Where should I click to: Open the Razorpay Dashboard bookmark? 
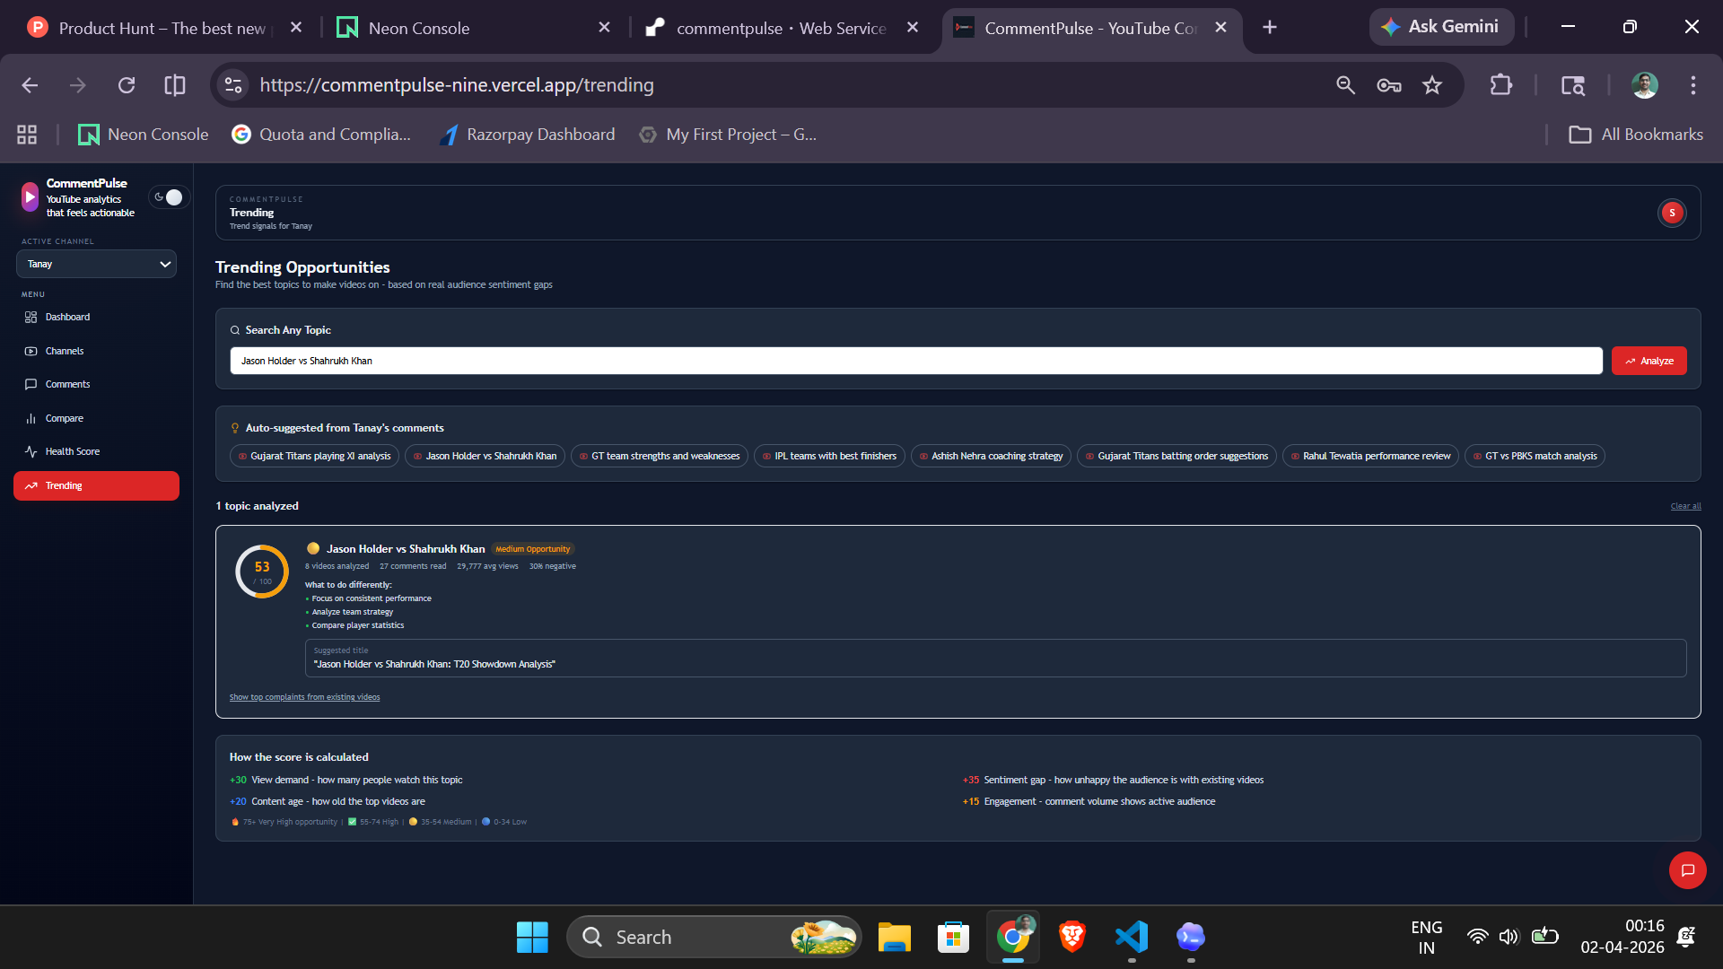[x=539, y=135]
